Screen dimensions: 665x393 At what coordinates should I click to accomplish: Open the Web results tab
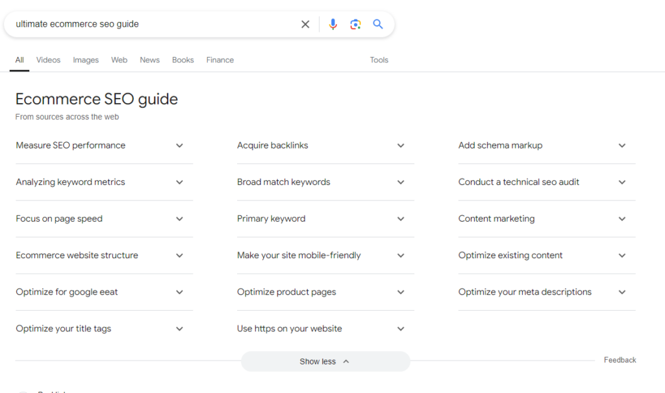pos(119,60)
